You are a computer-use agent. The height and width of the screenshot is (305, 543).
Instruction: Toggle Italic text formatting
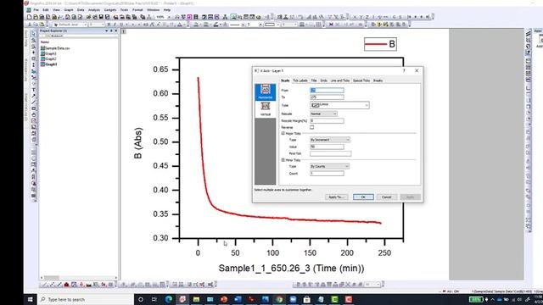point(115,25)
